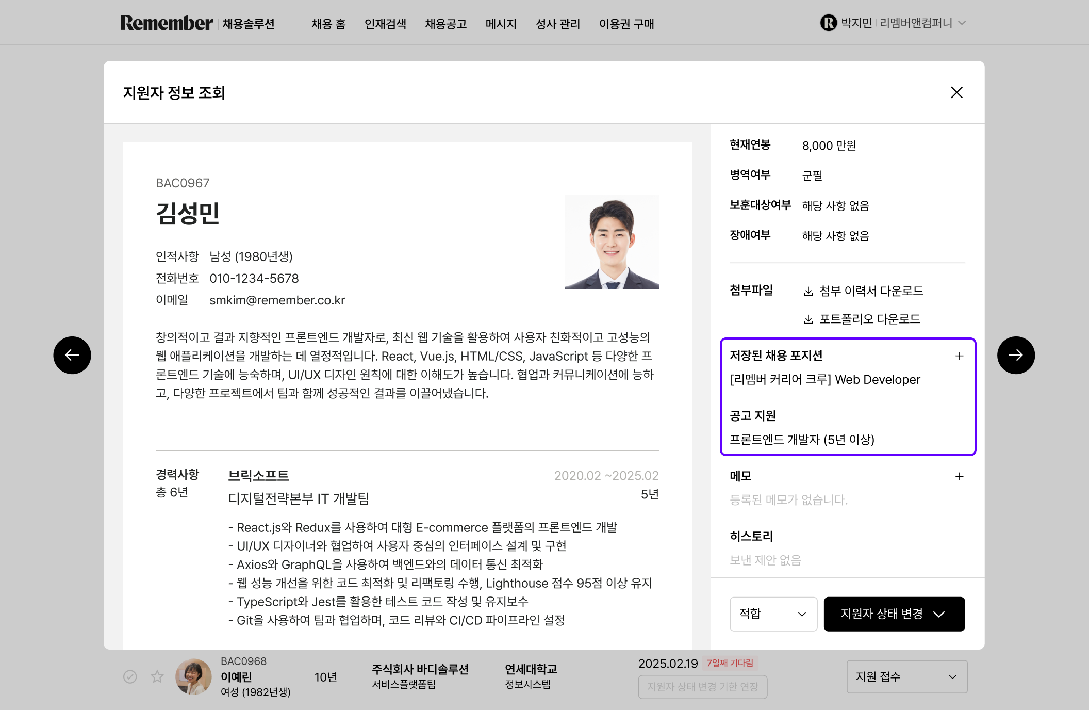
Task: Open 지원자 상태 변경 dropdown button
Action: click(894, 614)
